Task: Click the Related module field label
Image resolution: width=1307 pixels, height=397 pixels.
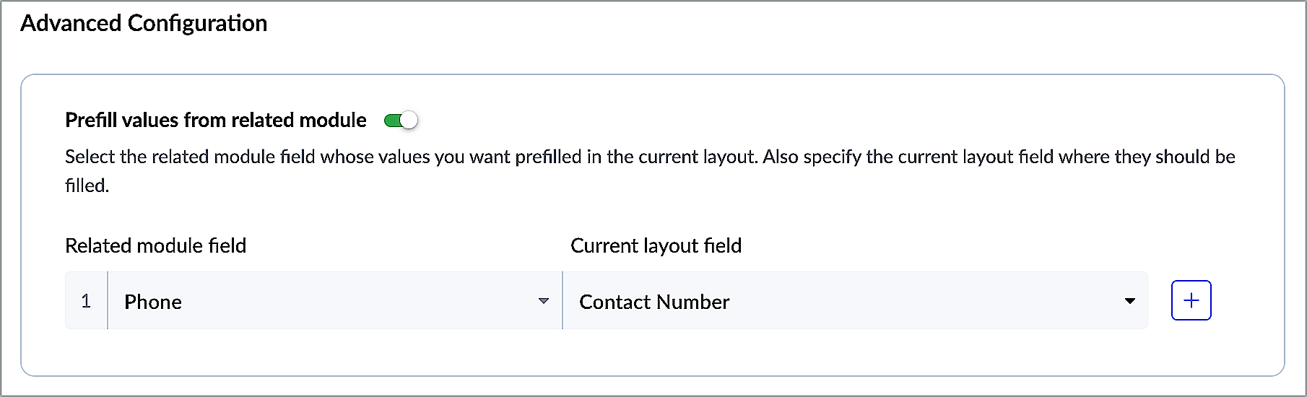Action: 155,245
